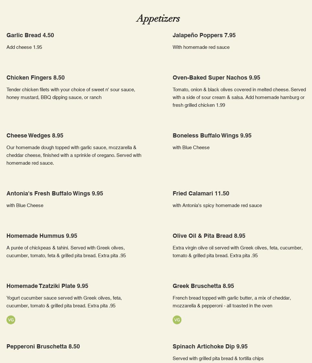312x363 pixels.
Task: Click the "Add cheese 1.95" description text
Action: [24, 47]
